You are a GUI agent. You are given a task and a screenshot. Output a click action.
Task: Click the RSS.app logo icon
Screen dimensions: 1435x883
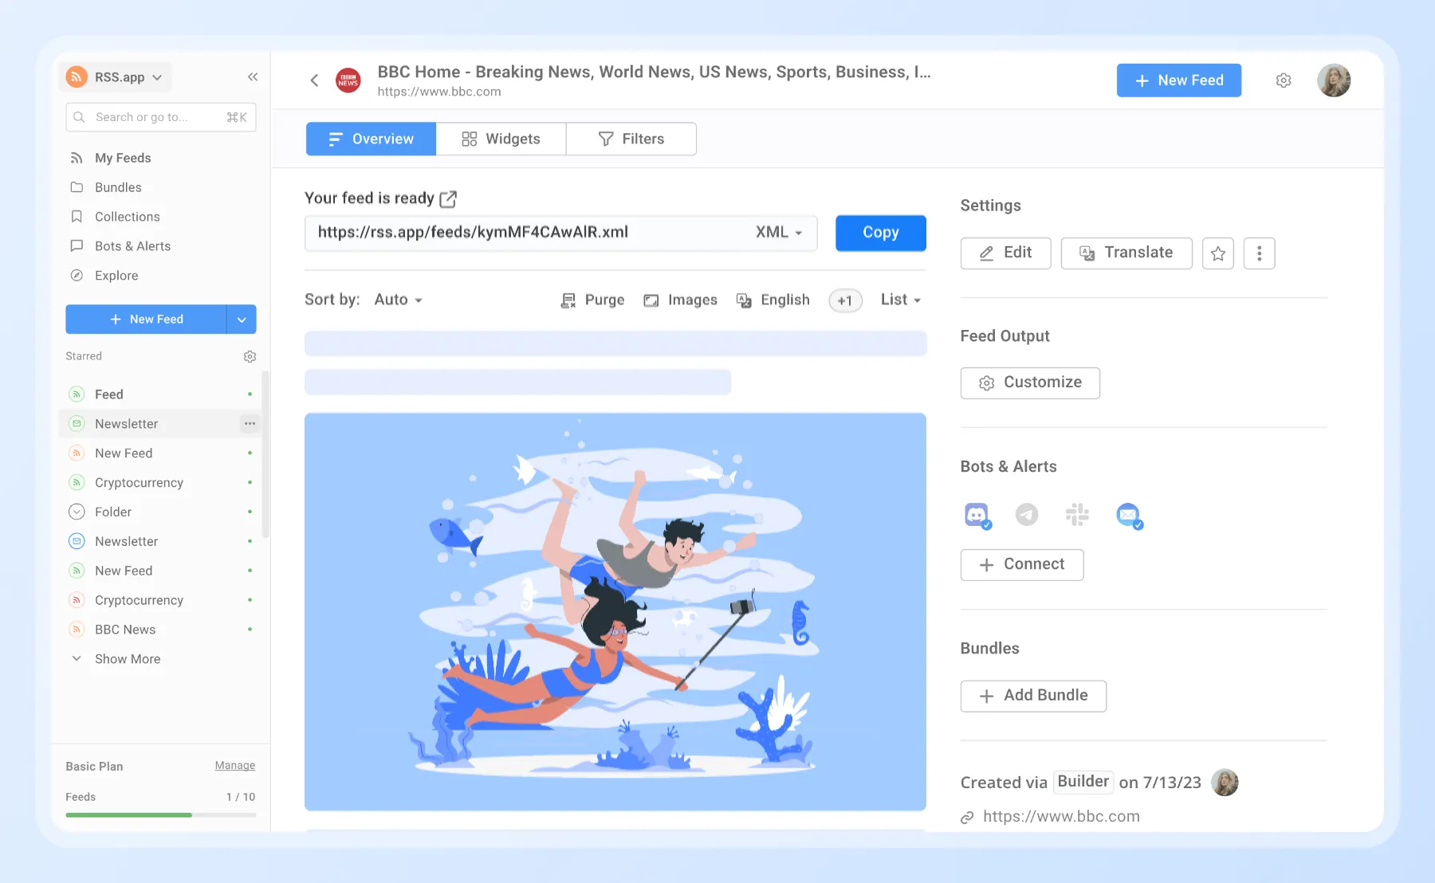(77, 77)
